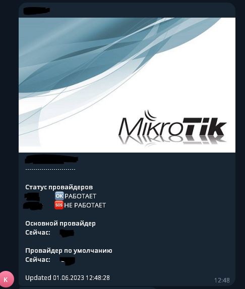Screen dimensions: 245x289
Task: Click the redacted title below the image
Action: click(x=51, y=160)
